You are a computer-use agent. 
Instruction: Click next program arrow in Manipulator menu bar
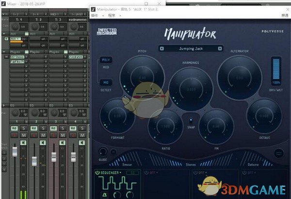click(120, 16)
